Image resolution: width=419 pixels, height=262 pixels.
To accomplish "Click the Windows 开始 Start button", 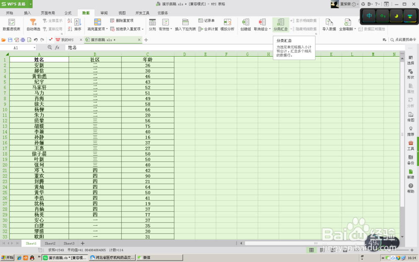I will pyautogui.click(x=7, y=257).
